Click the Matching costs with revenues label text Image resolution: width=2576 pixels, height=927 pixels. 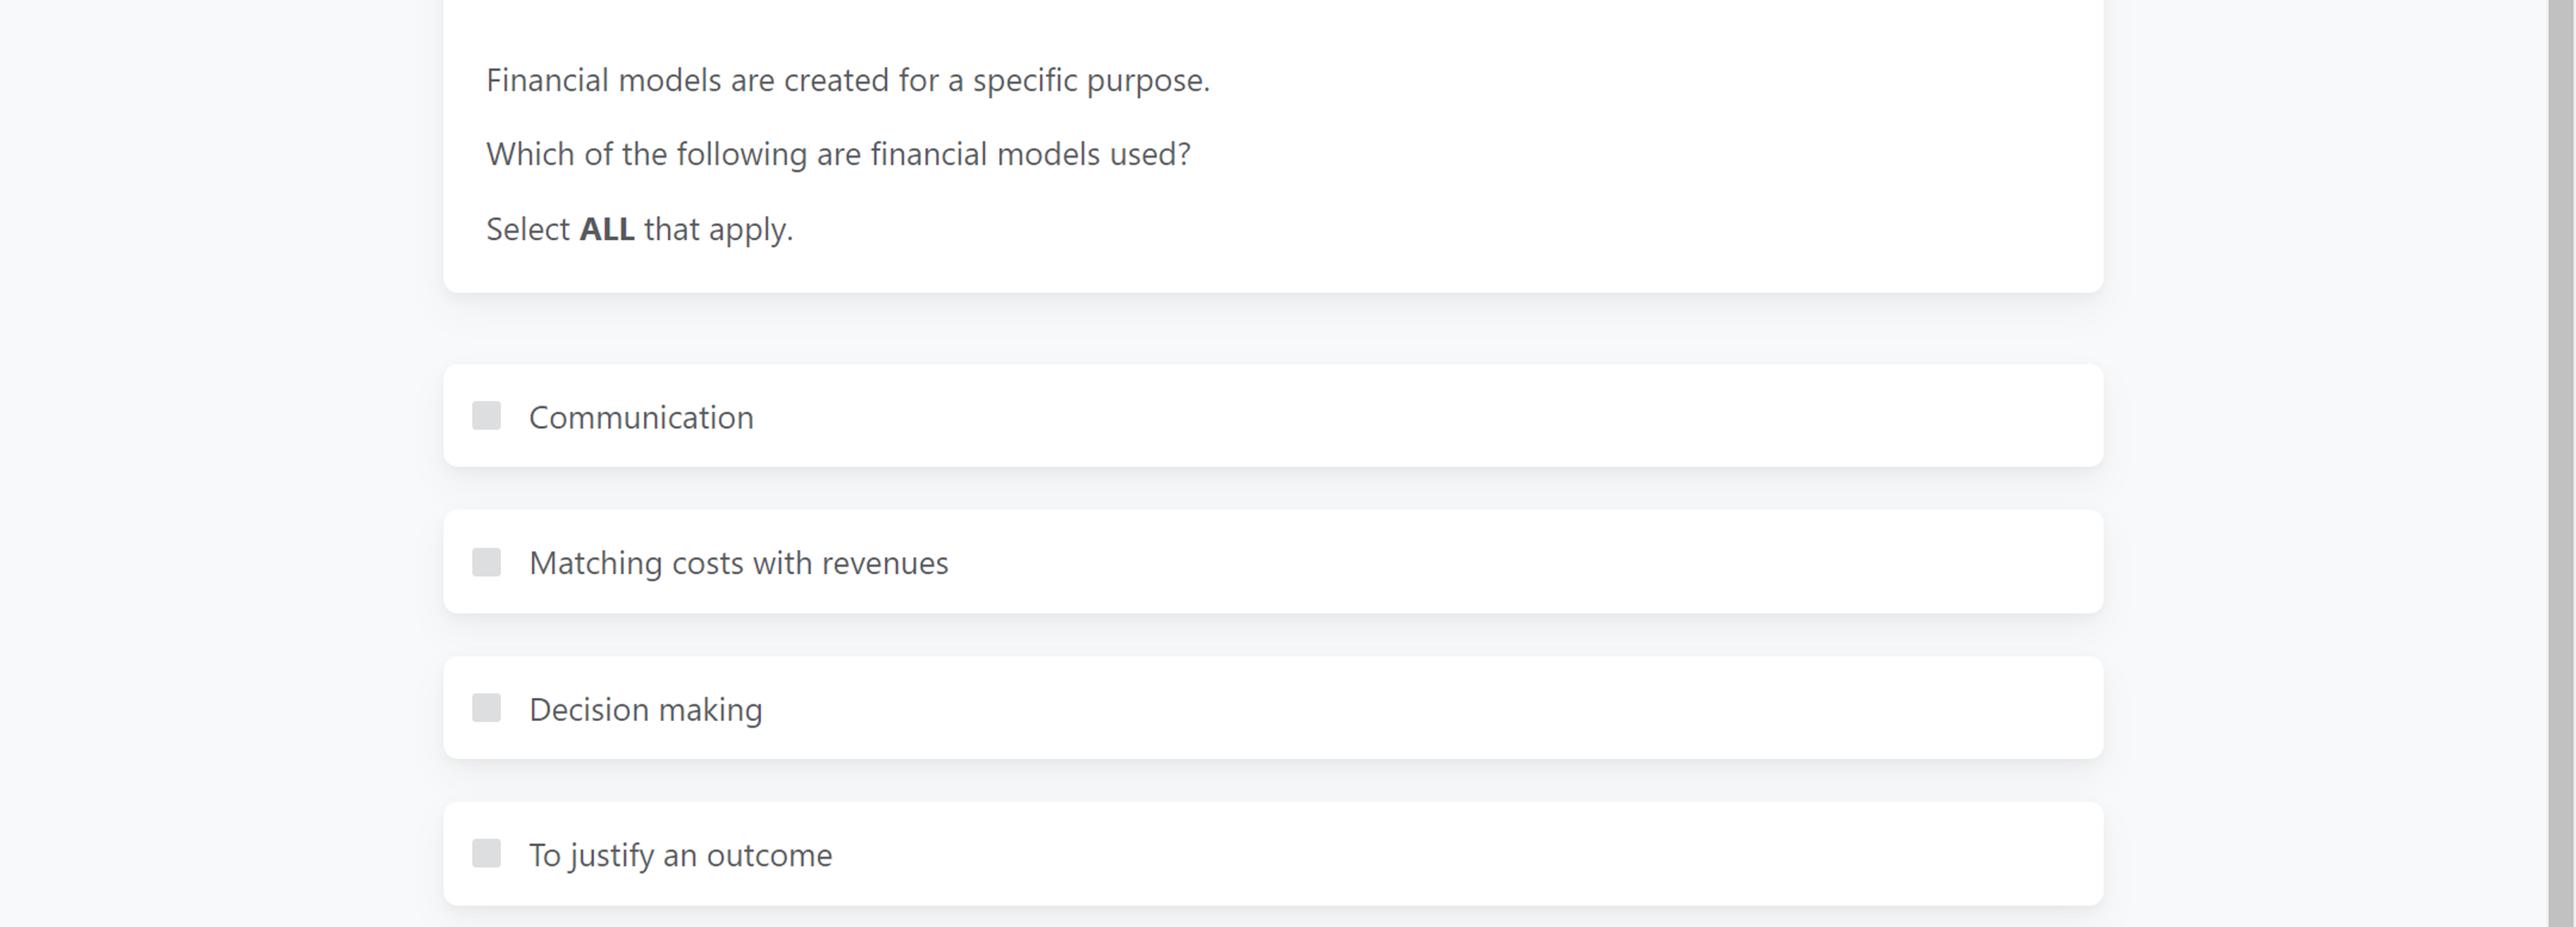[739, 562]
